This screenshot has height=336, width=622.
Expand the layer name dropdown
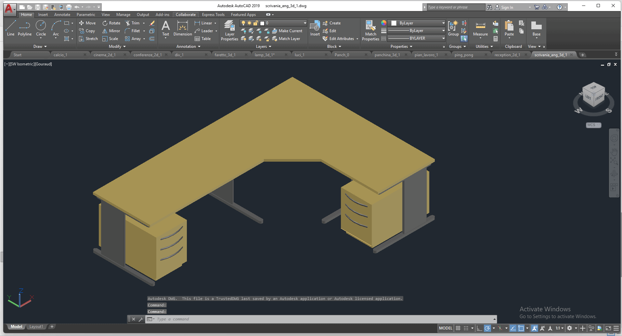(x=305, y=23)
